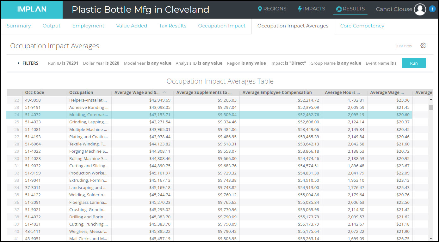Screen dimensions: 439x242
Task: Click occupation Landscaping and
Action: coord(89,187)
